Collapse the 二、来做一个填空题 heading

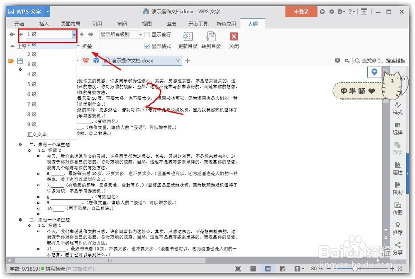[20, 144]
